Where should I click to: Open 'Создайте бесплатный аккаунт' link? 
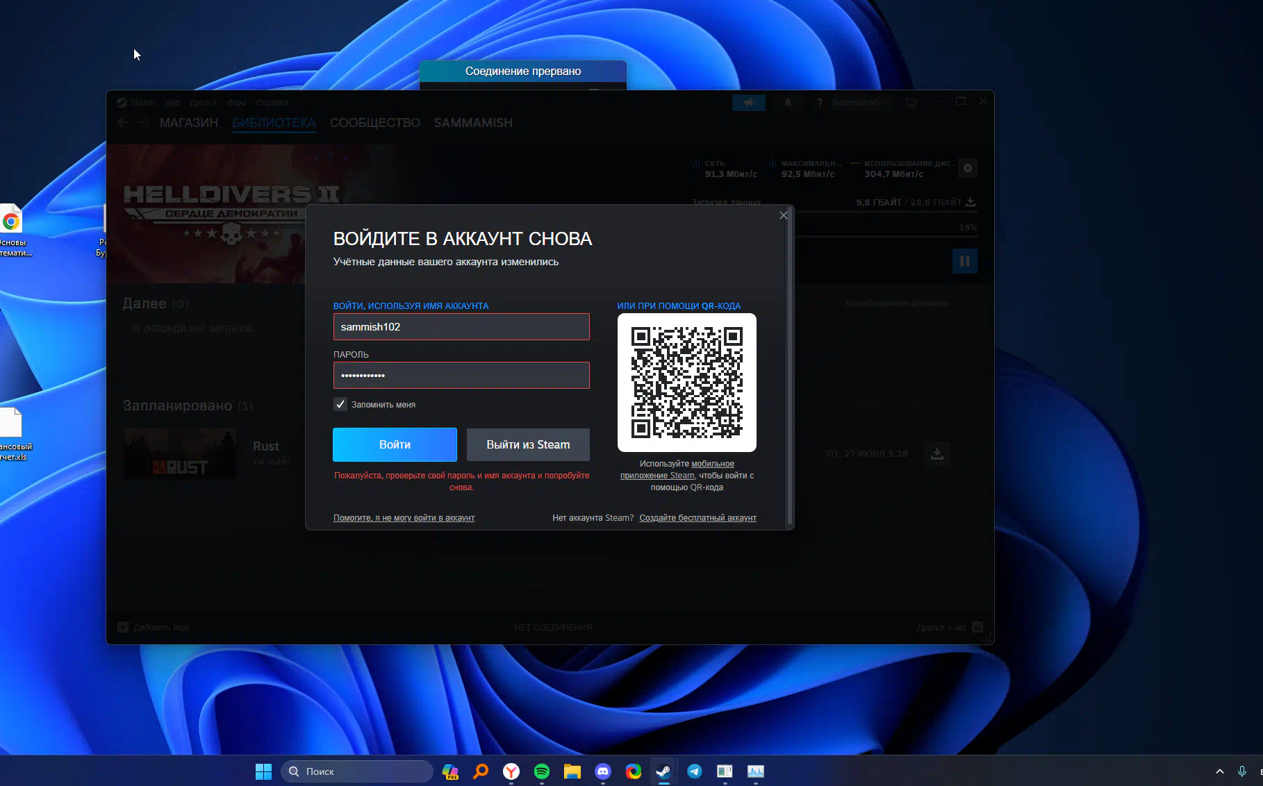tap(697, 518)
